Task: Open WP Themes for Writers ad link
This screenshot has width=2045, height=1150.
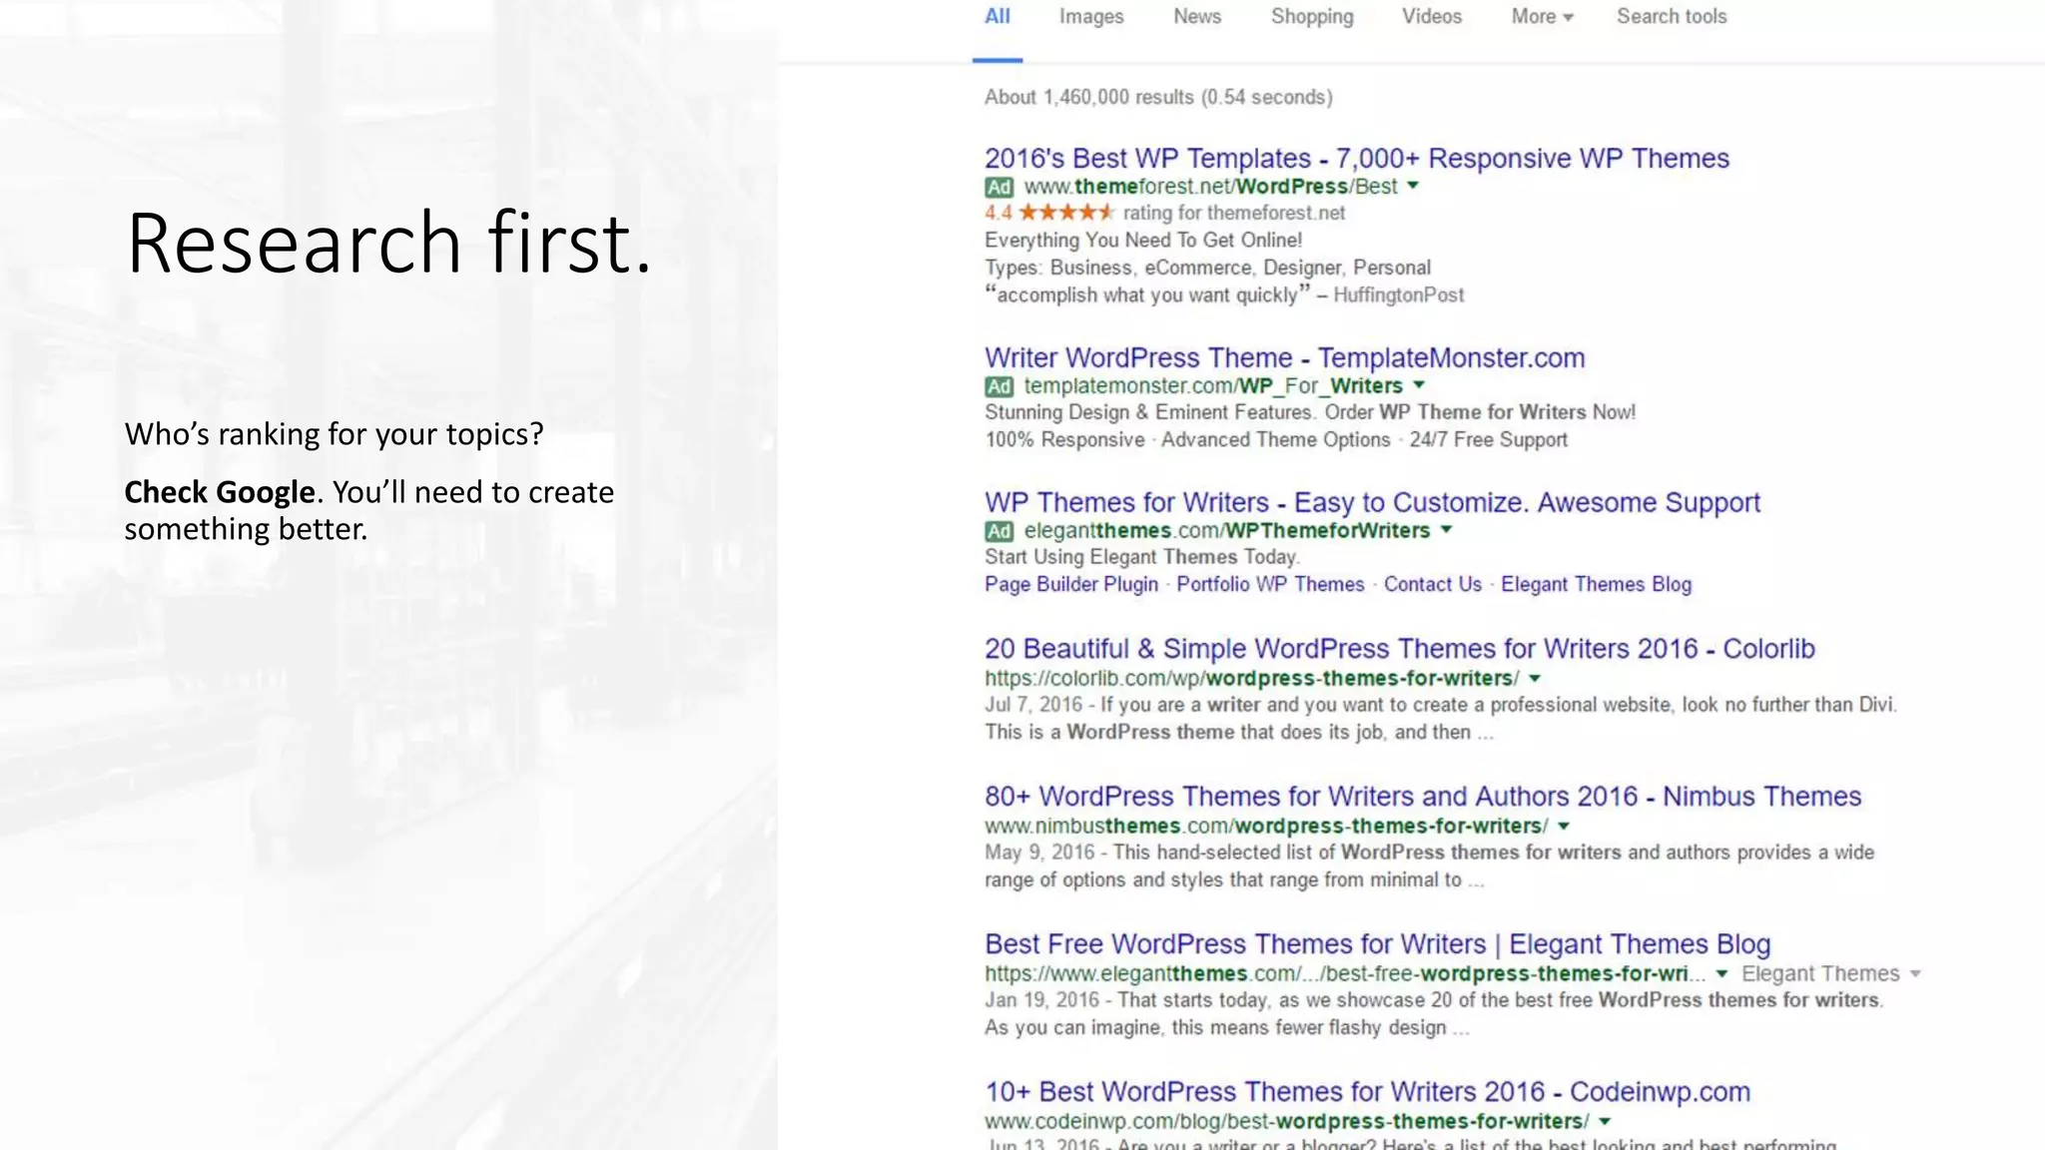Action: click(1372, 503)
